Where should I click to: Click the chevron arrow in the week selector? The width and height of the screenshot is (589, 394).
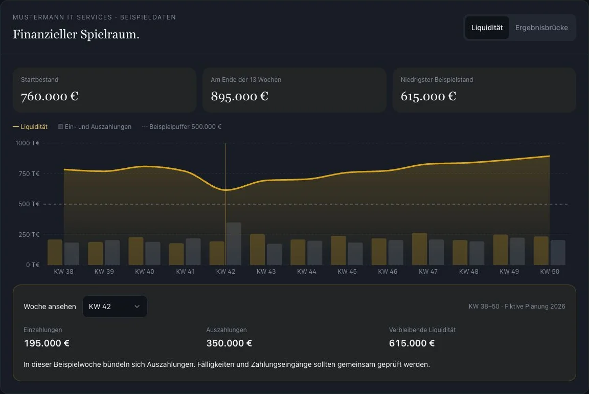pos(137,307)
